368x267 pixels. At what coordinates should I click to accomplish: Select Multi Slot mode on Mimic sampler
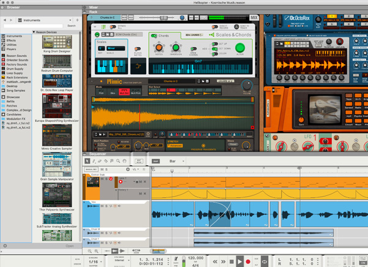pyautogui.click(x=124, y=91)
